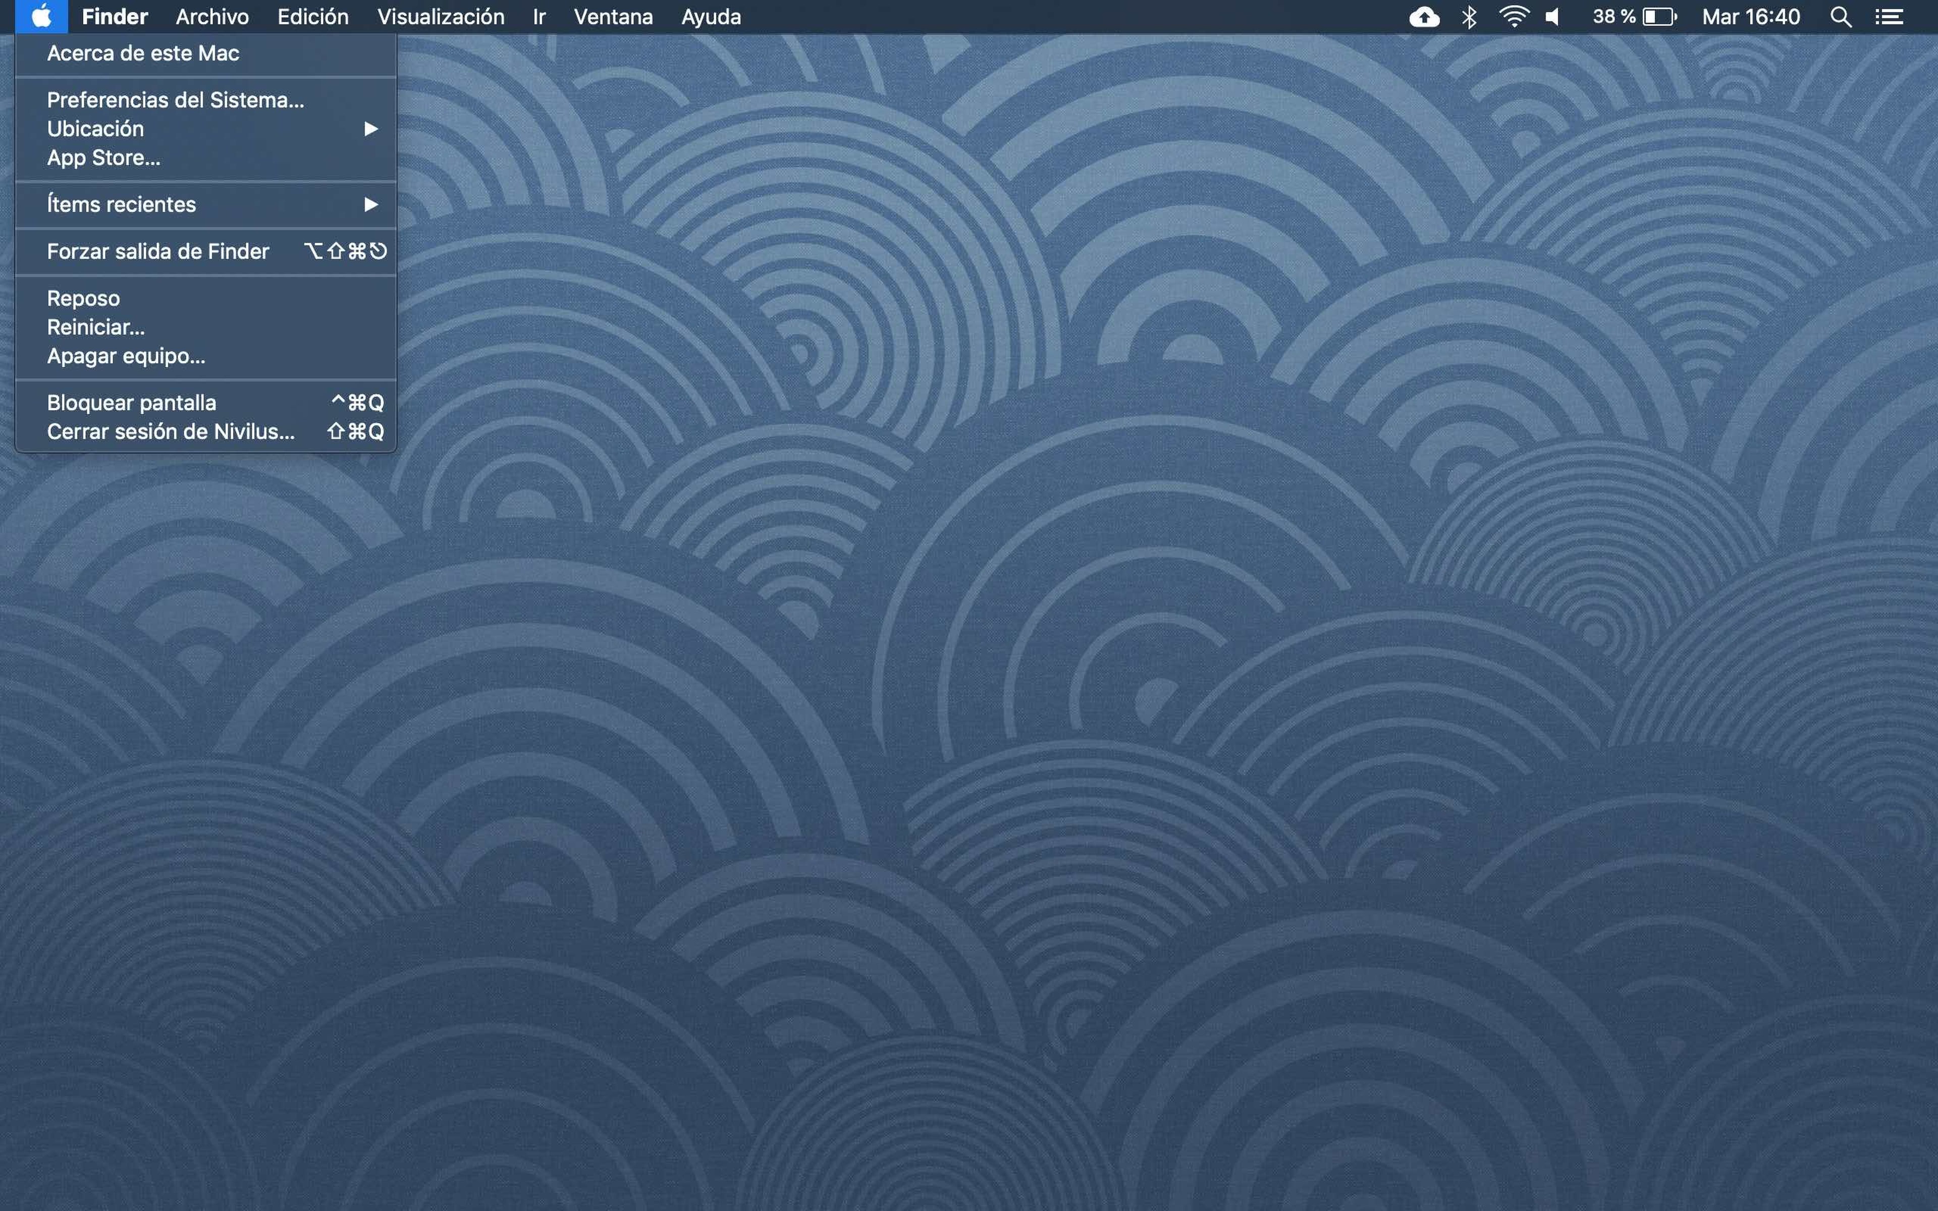The height and width of the screenshot is (1211, 1938).
Task: Open the cloud upload status icon
Action: pos(1424,17)
